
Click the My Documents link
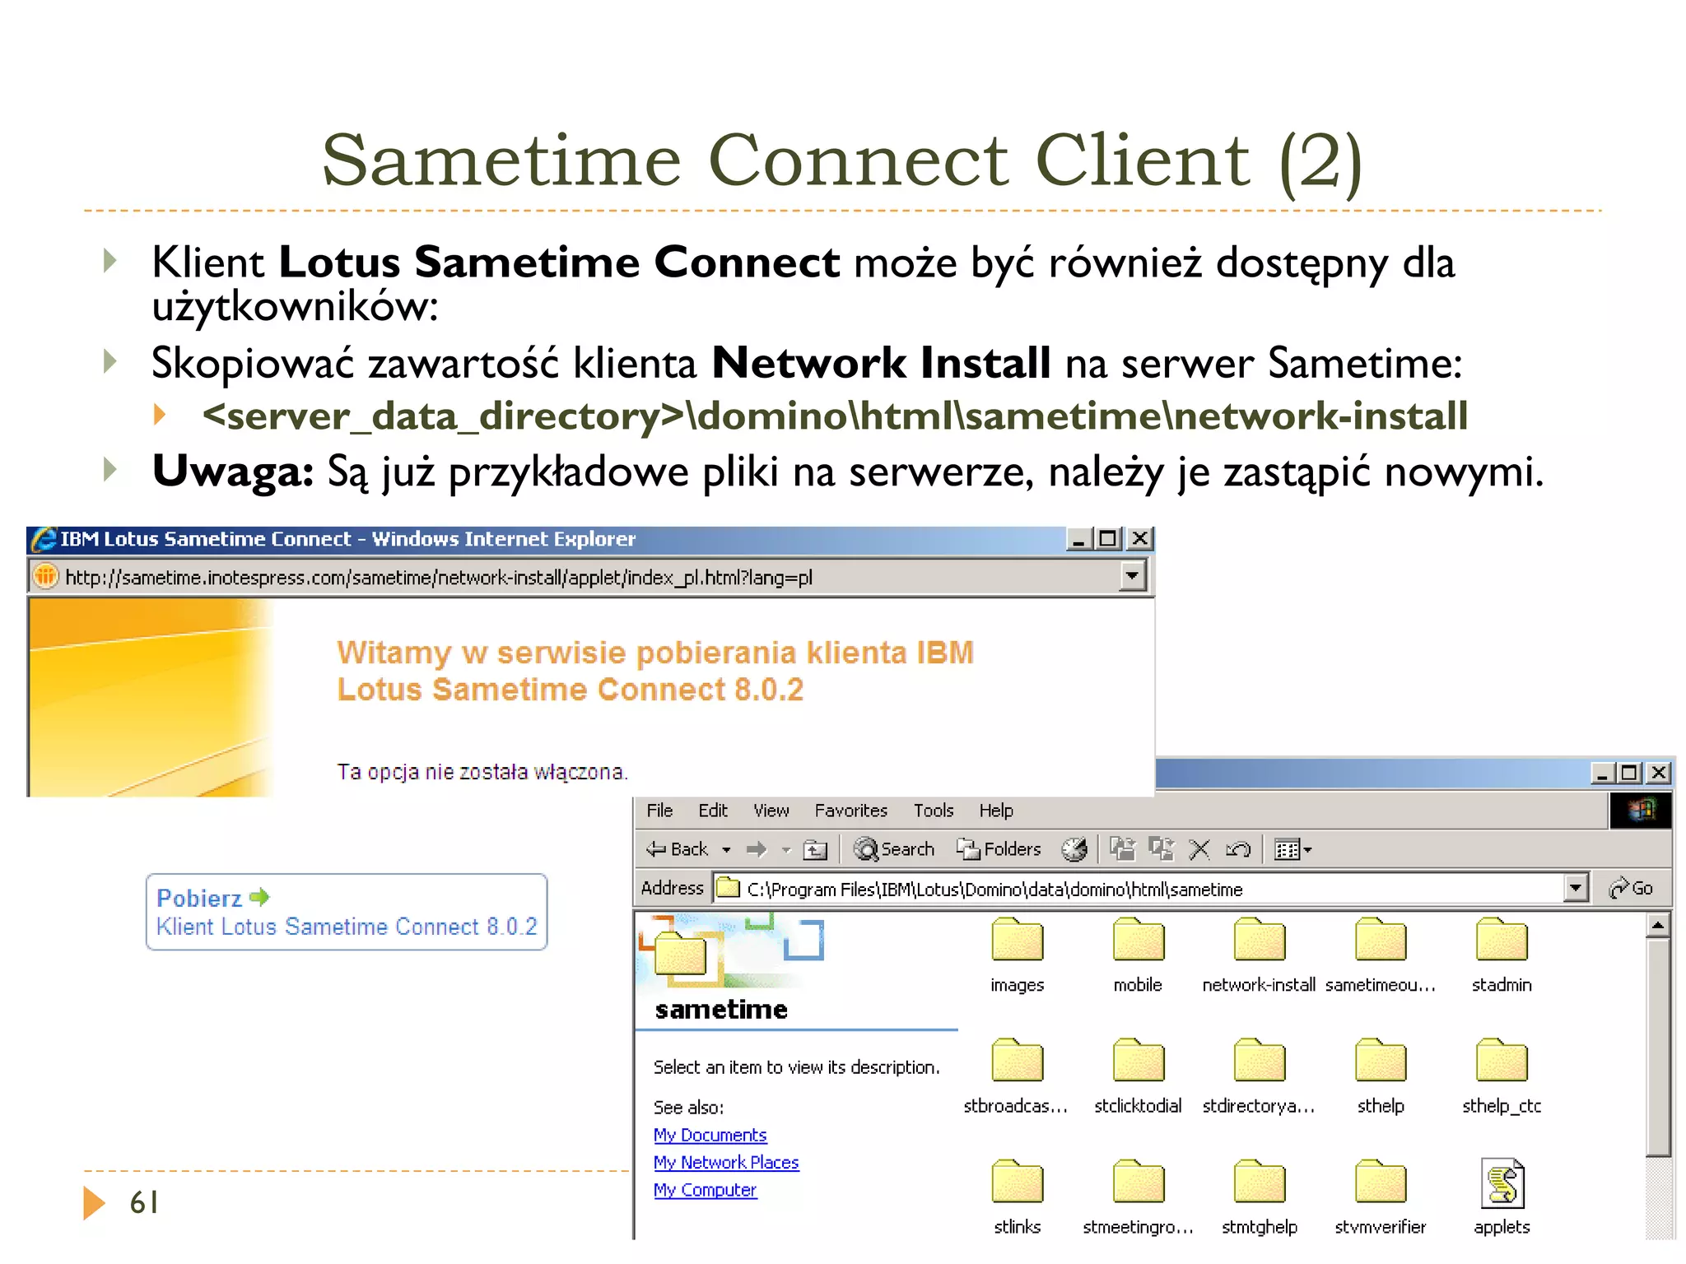pos(710,1135)
